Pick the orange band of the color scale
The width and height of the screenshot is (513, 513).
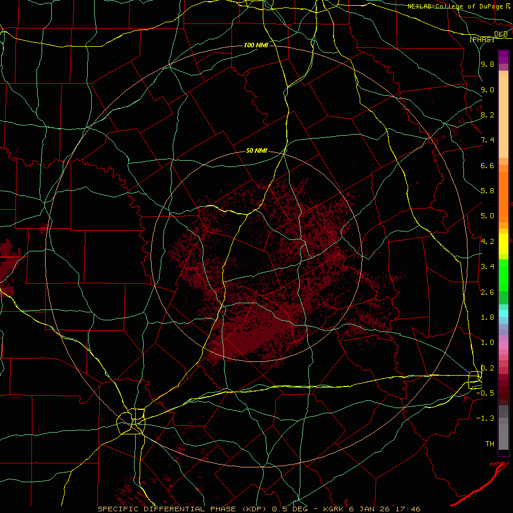503,197
